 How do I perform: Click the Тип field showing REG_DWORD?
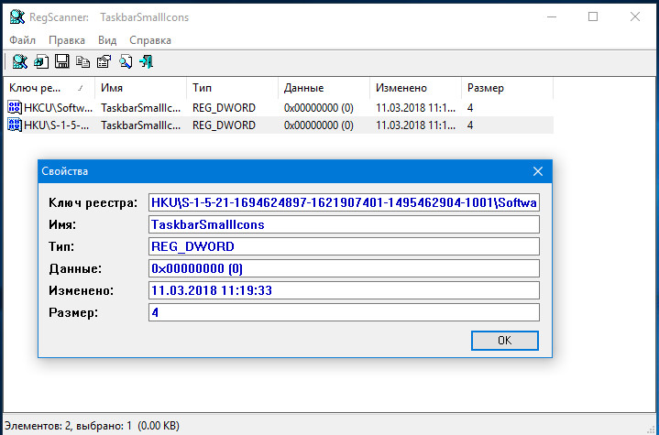[x=344, y=246]
